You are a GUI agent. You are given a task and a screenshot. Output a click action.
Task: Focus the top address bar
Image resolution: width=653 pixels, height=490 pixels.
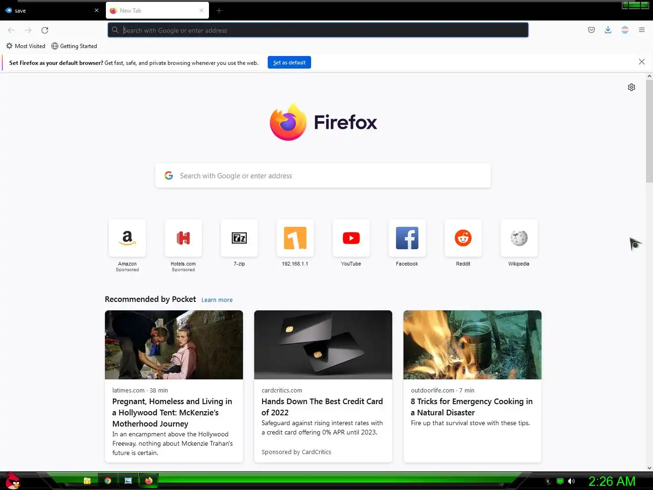click(x=318, y=30)
